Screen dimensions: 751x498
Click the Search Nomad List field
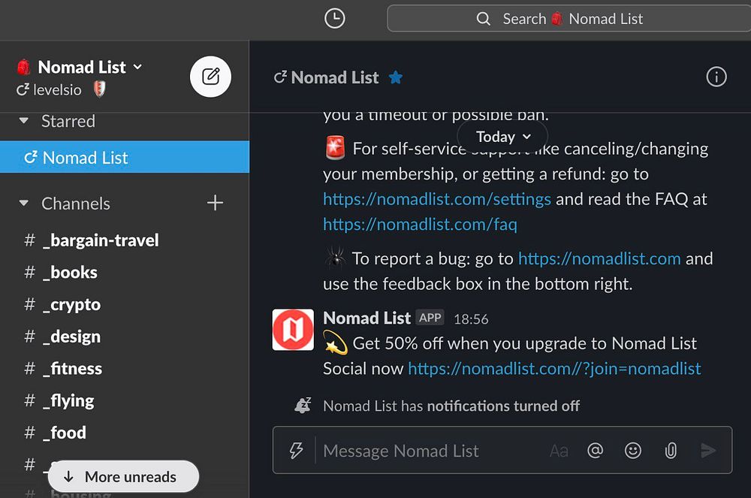click(x=569, y=19)
